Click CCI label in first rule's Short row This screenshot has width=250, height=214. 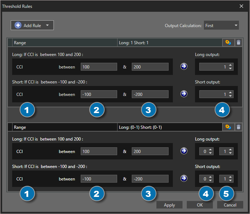pos(20,95)
